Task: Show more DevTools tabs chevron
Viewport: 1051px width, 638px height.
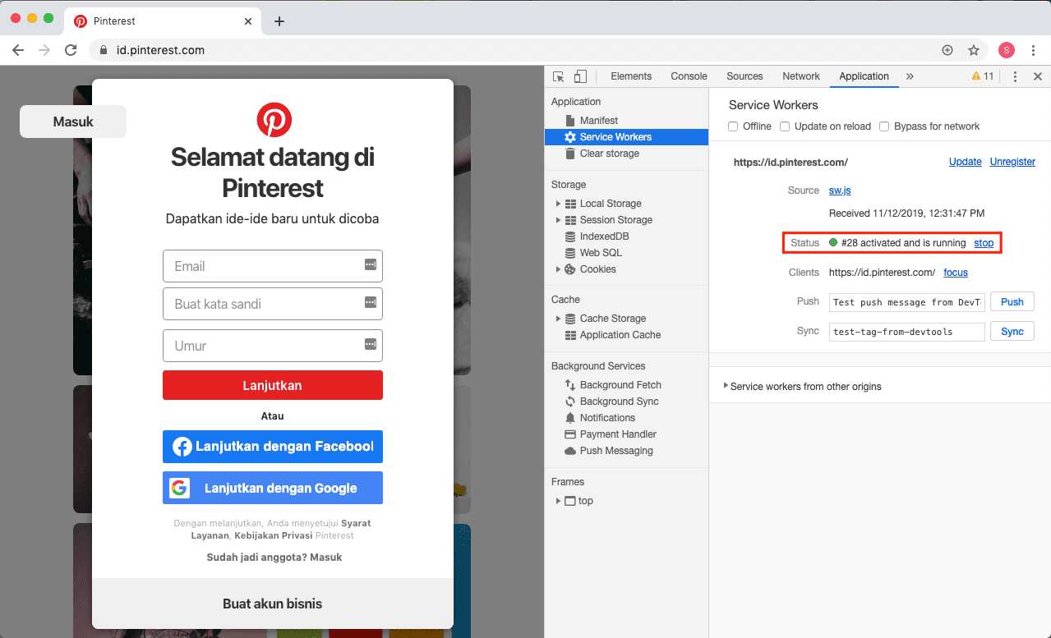Action: (x=910, y=76)
